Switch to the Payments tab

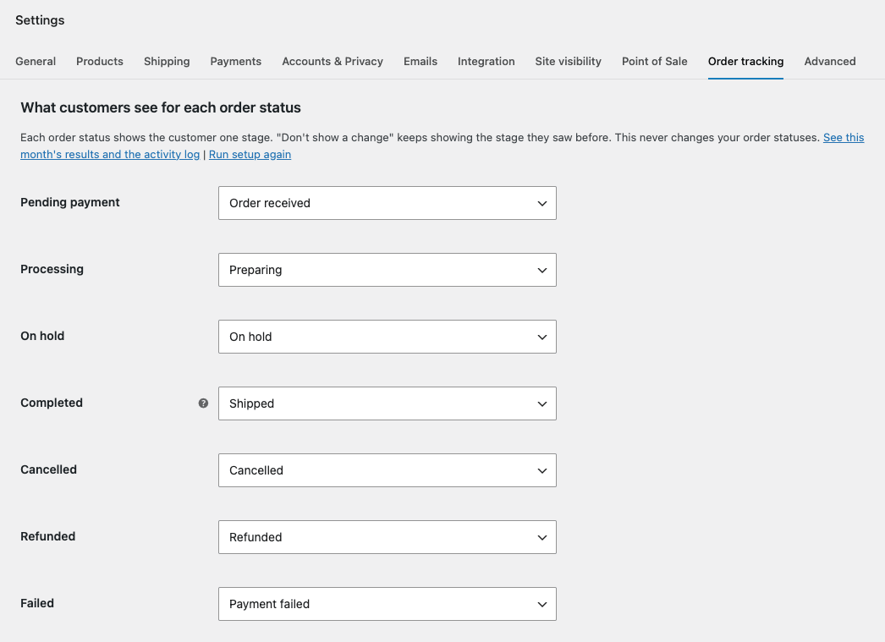click(236, 62)
